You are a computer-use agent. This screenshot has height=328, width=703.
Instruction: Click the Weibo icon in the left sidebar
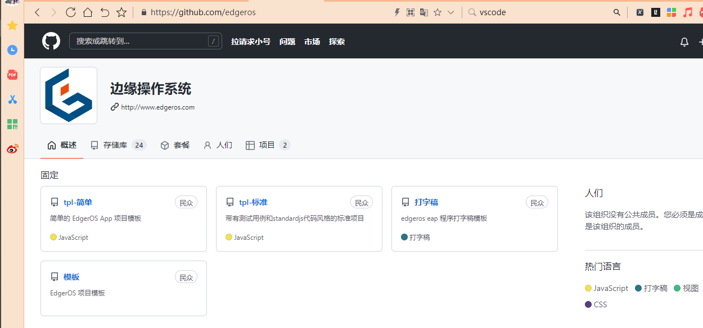(12, 149)
